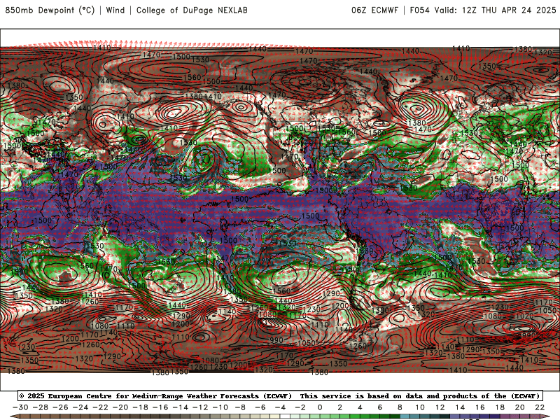Viewport: 560px width, 420px height.
Task: Click the '-30' color scale label
Action: (20, 407)
